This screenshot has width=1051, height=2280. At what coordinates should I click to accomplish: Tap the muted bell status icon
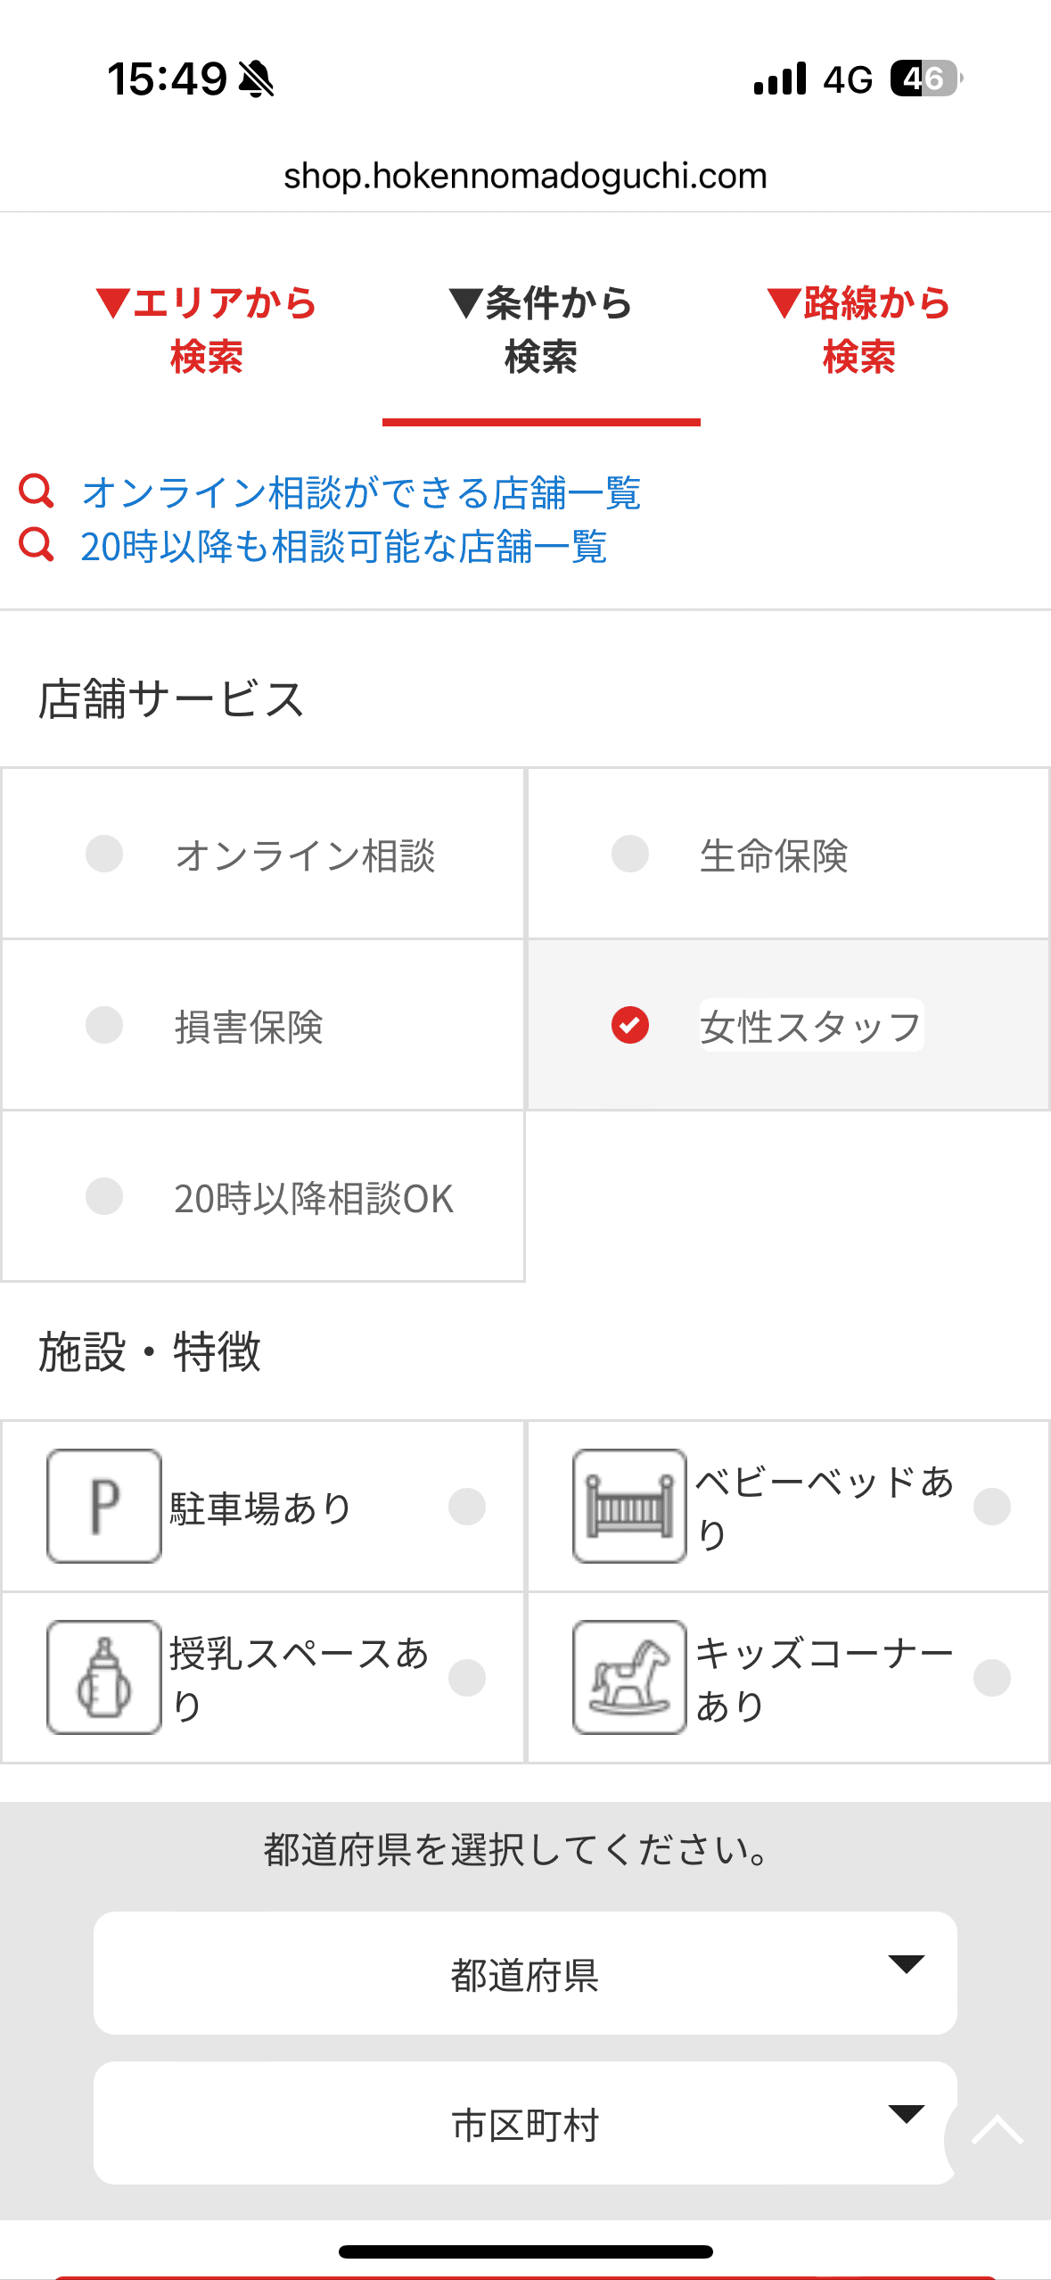click(257, 78)
